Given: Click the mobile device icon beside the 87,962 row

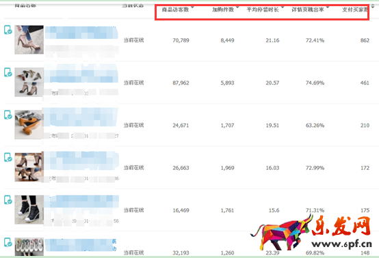Looking at the screenshot, I should coord(8,72).
